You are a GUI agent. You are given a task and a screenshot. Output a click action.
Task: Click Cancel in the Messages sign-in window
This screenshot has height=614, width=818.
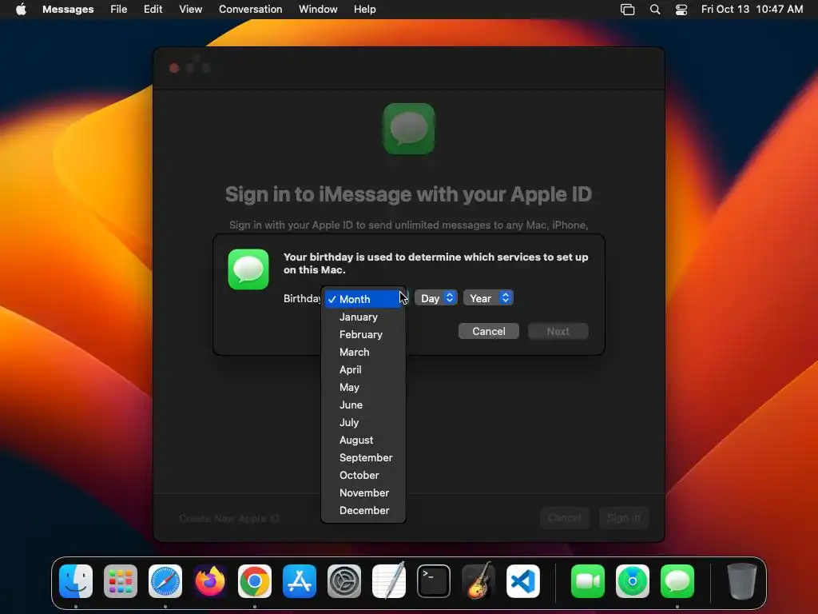565,518
